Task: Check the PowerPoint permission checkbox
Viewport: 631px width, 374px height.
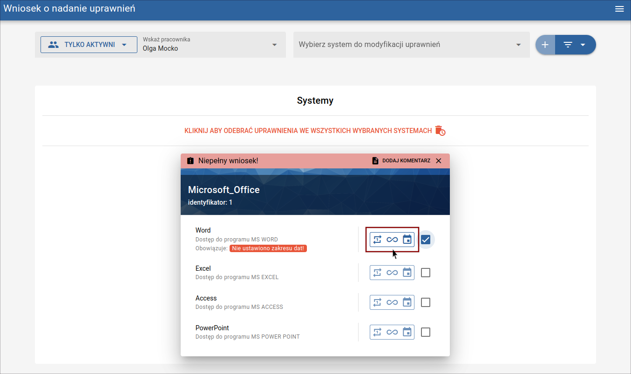Action: click(425, 332)
